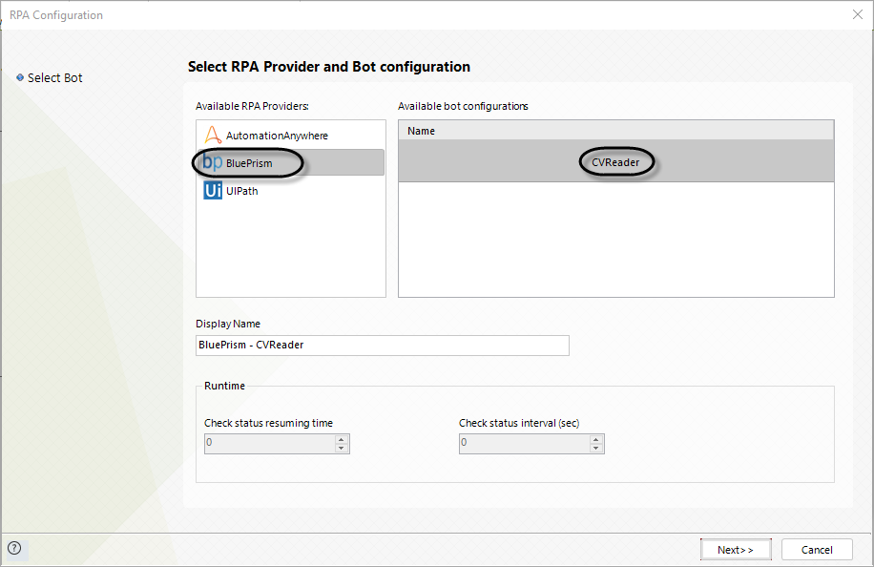Click the Select Bot step bullet icon
The width and height of the screenshot is (874, 567).
tap(20, 77)
